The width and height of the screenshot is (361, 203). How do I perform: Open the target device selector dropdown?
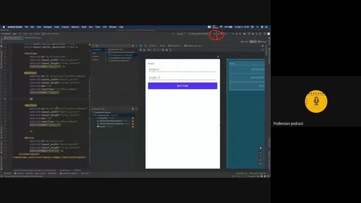(199, 34)
